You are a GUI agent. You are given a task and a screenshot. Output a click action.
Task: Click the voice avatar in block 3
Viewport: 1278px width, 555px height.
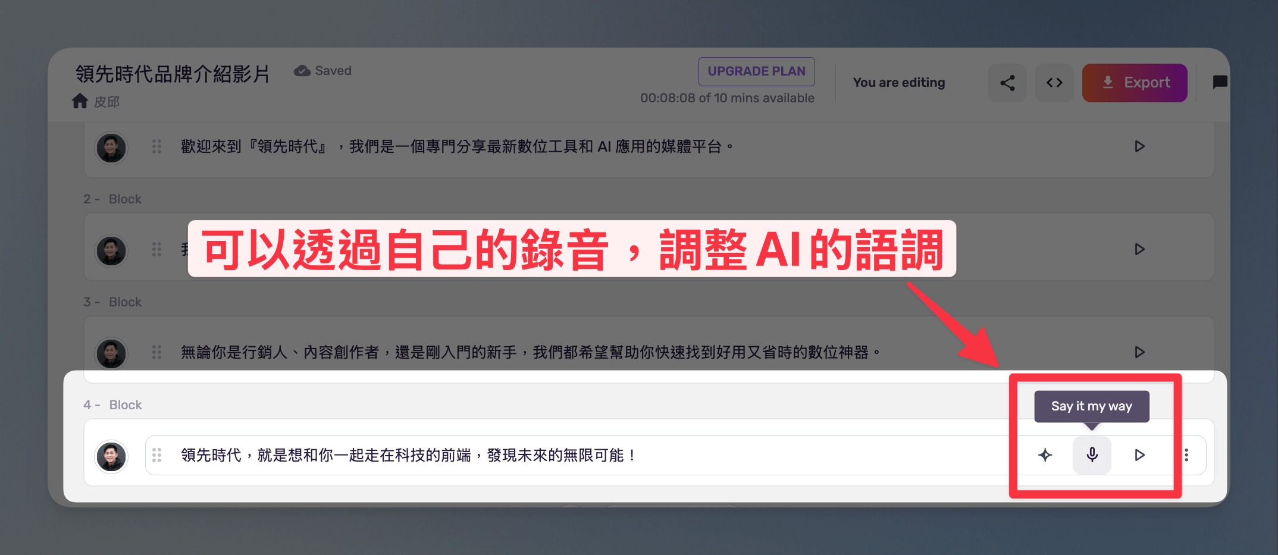coord(111,353)
